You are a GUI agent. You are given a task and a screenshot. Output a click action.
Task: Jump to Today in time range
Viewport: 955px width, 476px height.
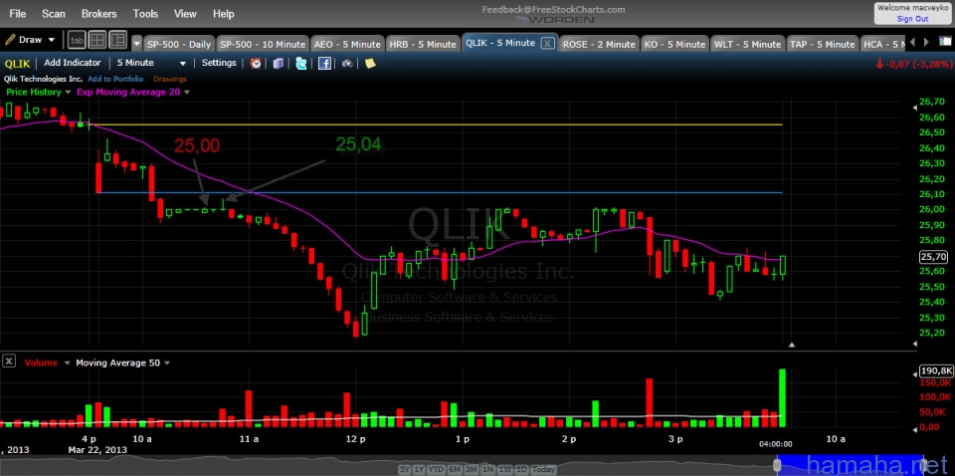click(x=543, y=469)
